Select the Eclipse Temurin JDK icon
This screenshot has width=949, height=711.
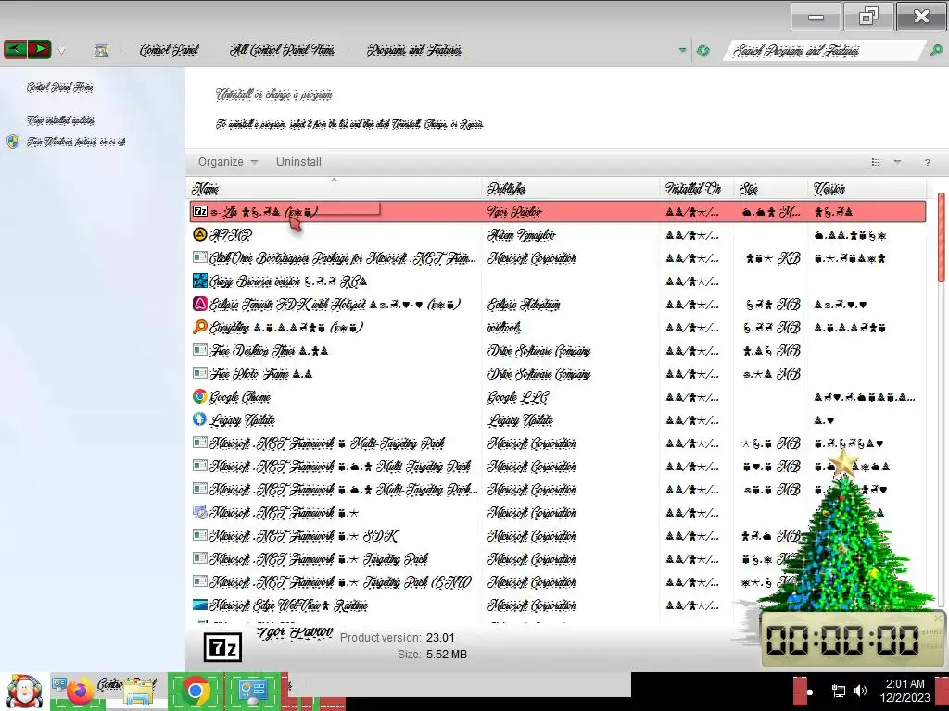coord(200,304)
